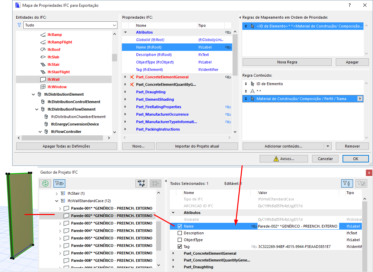Image resolution: width=373 pixels, height=272 pixels.
Task: Select Description (IfcRoot) property
Action: (154, 55)
